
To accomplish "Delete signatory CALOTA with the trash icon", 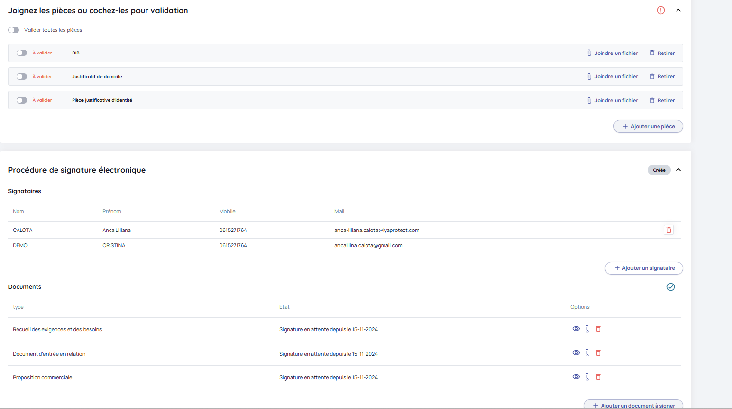I will pyautogui.click(x=668, y=230).
